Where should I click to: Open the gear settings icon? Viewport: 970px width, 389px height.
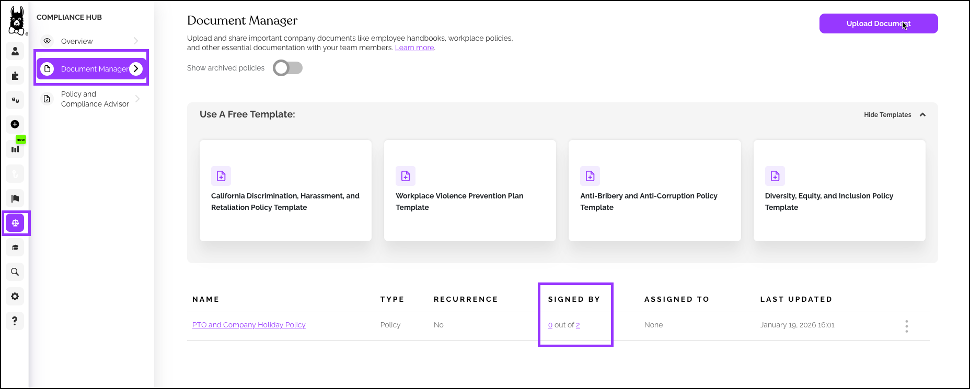pyautogui.click(x=15, y=297)
